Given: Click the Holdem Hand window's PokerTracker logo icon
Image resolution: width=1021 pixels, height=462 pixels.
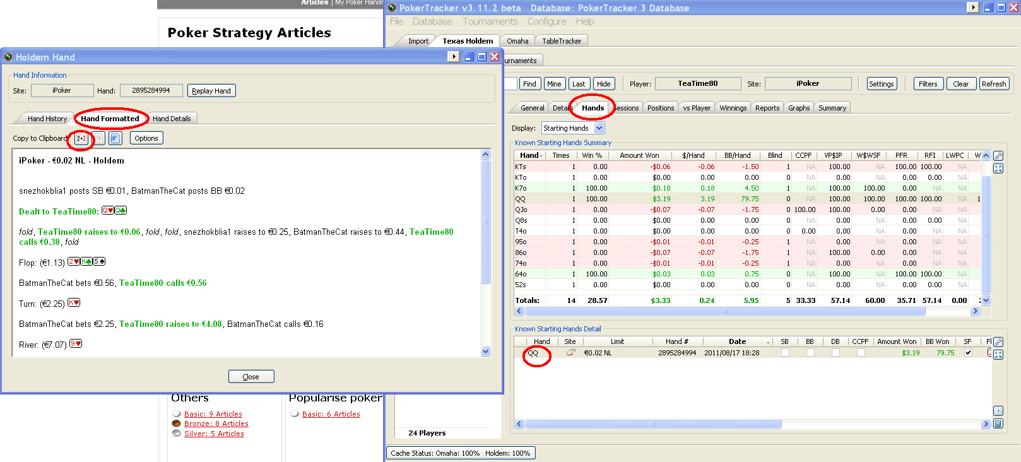Looking at the screenshot, I should pyautogui.click(x=8, y=57).
